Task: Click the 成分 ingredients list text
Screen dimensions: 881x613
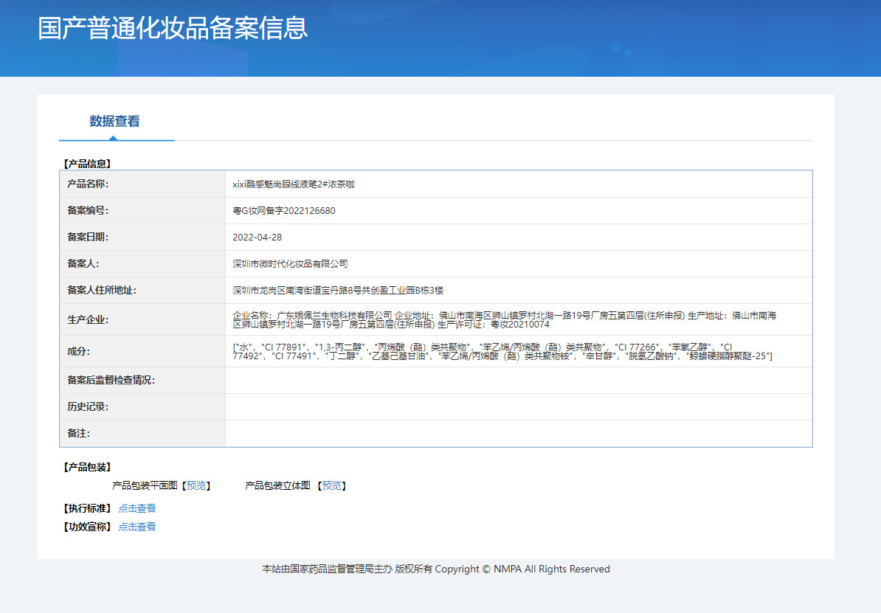Action: pyautogui.click(x=502, y=352)
